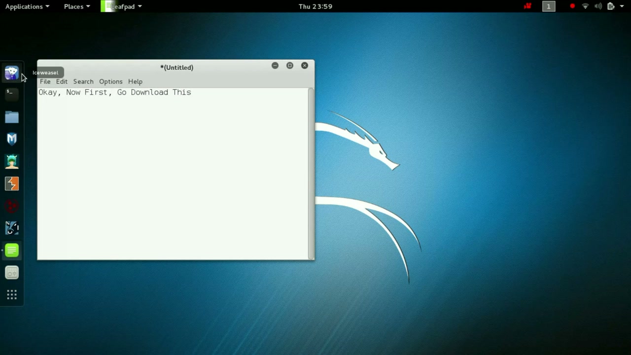Viewport: 631px width, 355px height.
Task: Open the Wi-Fi network status icon
Action: coord(585,6)
